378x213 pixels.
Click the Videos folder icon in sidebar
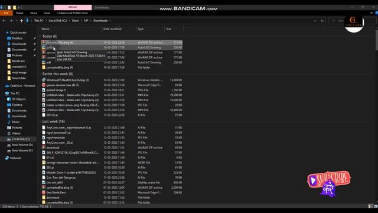click(9, 133)
